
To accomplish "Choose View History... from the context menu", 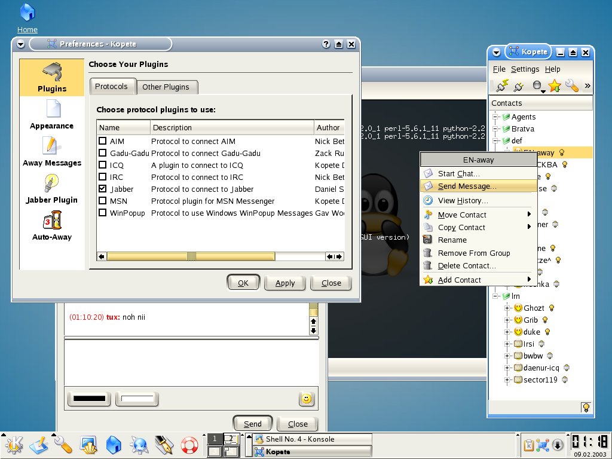I will [x=478, y=201].
